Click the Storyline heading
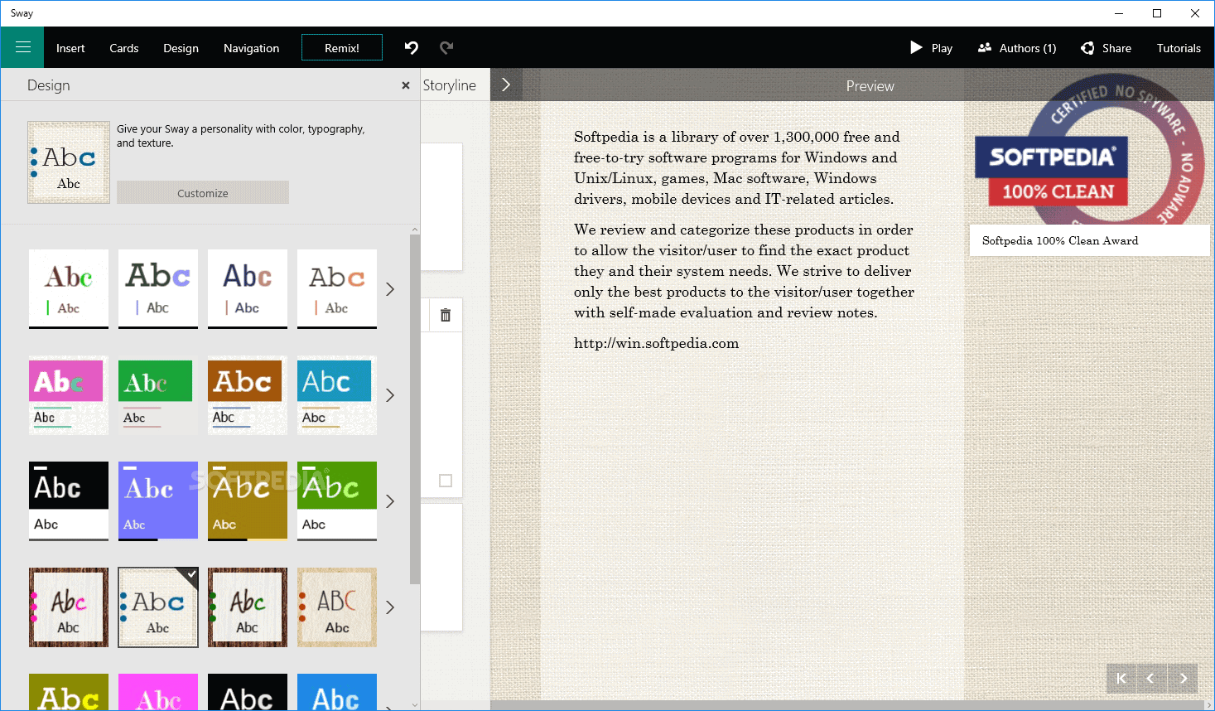This screenshot has height=711, width=1215. 450,85
